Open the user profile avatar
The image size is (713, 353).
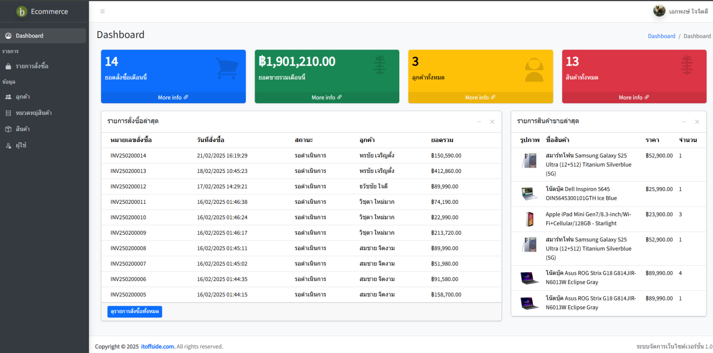pyautogui.click(x=659, y=11)
